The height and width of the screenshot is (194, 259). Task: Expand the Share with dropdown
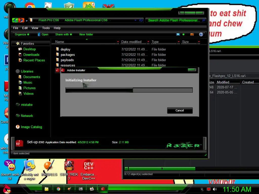[x=63, y=34]
